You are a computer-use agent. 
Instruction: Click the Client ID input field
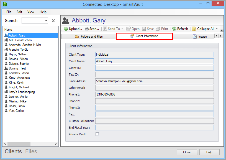click(154, 68)
